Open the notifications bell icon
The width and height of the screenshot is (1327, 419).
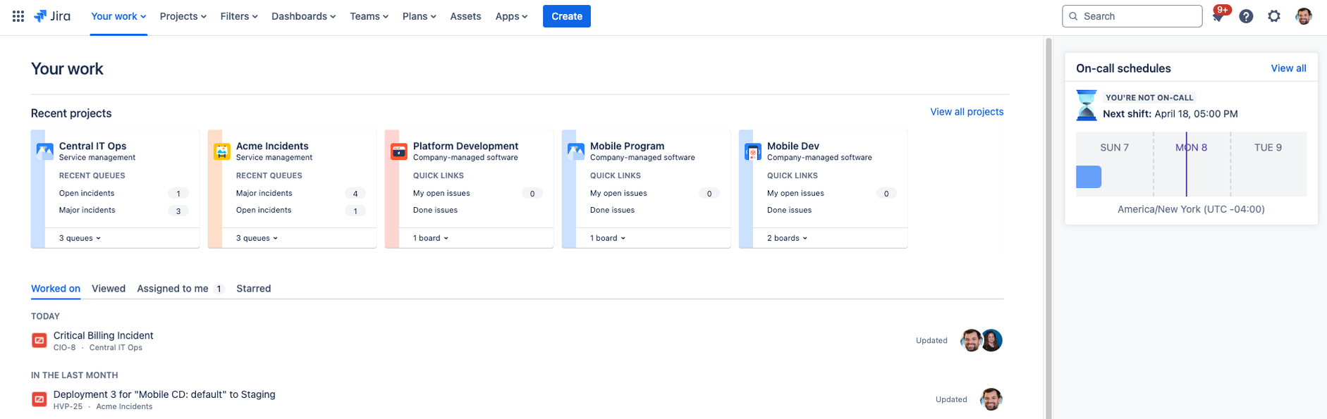point(1218,16)
